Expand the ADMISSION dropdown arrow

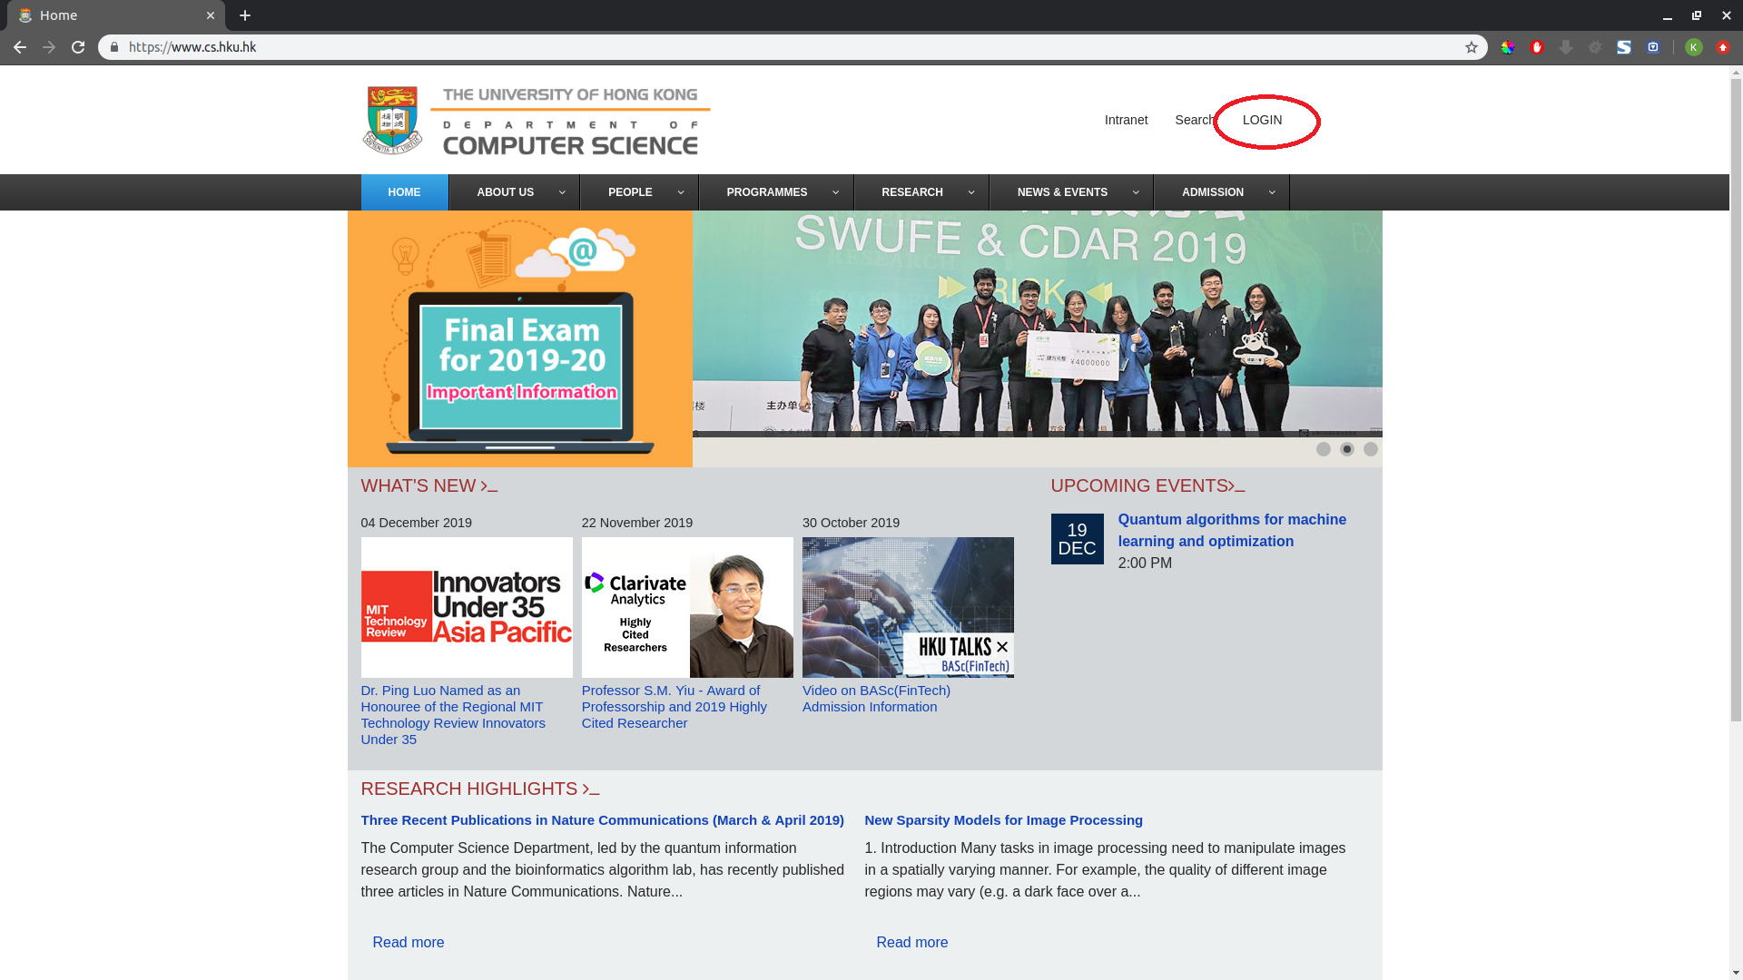pyautogui.click(x=1272, y=192)
